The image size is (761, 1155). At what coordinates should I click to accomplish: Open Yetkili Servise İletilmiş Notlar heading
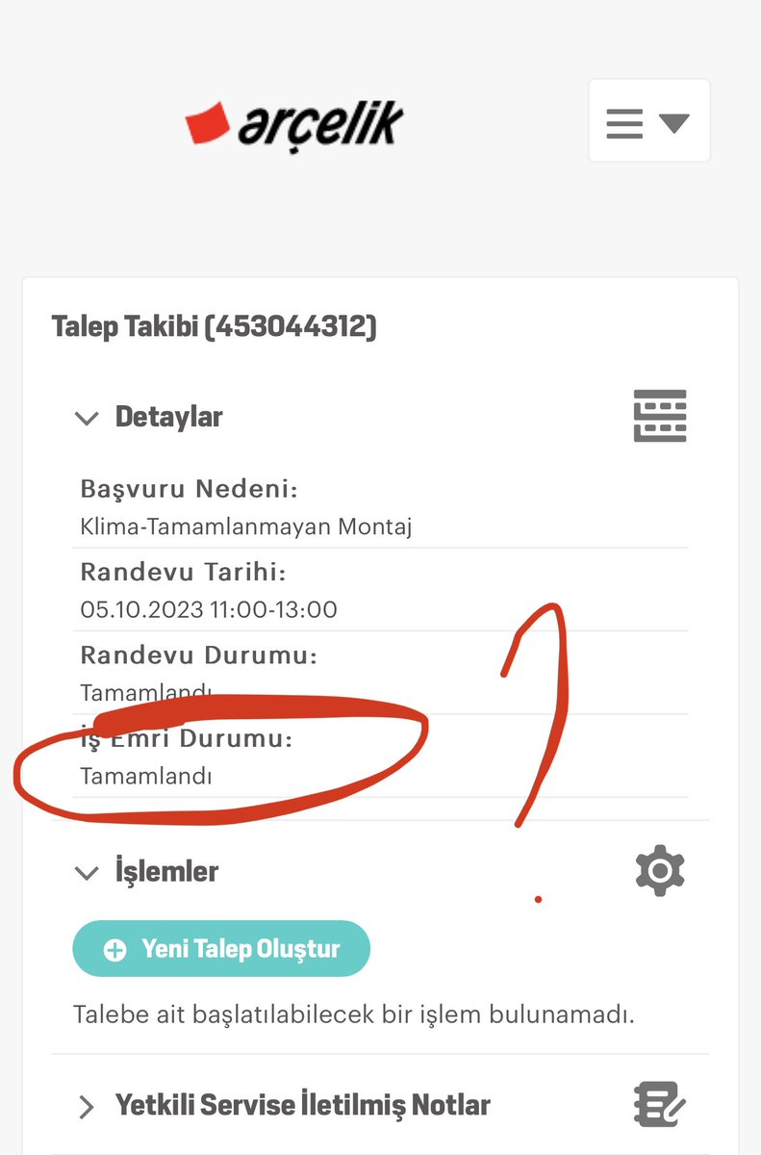tap(303, 1105)
